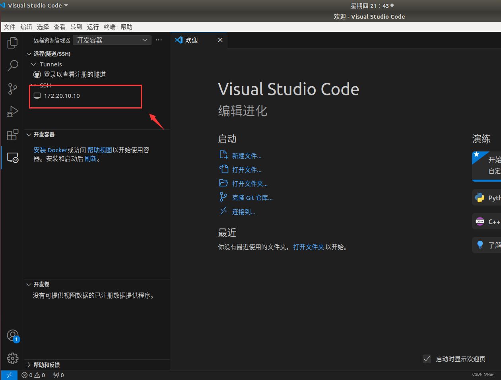
Task: Select the Remote Explorer activity icon
Action: pos(13,158)
